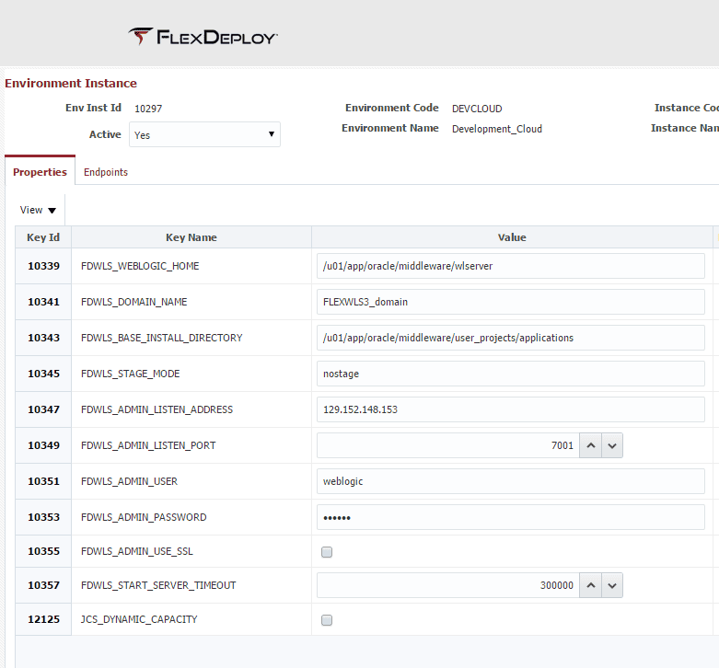Click the FlexDeploy logo

coord(203,37)
